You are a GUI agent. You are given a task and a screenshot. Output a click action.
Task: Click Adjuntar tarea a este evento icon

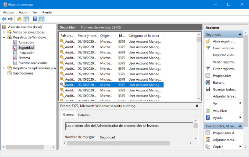(208, 140)
